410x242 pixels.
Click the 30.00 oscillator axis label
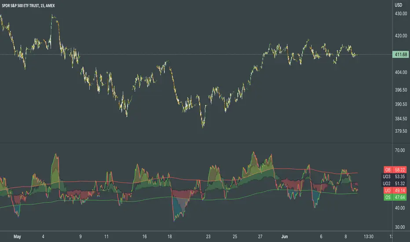click(400, 227)
